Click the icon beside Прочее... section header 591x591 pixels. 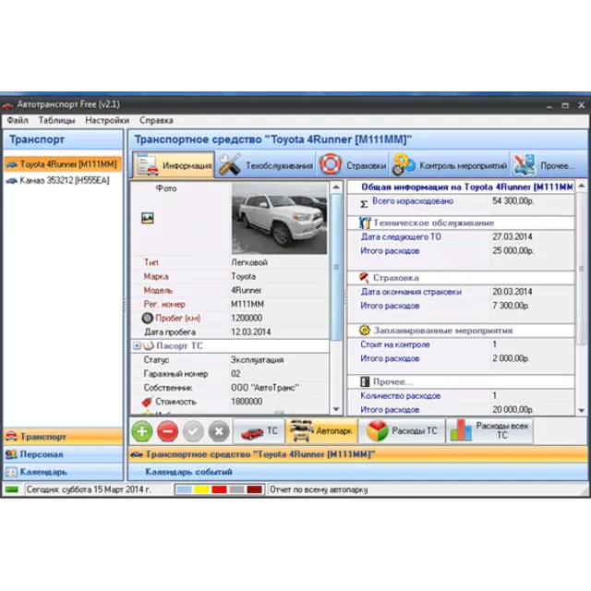(365, 381)
